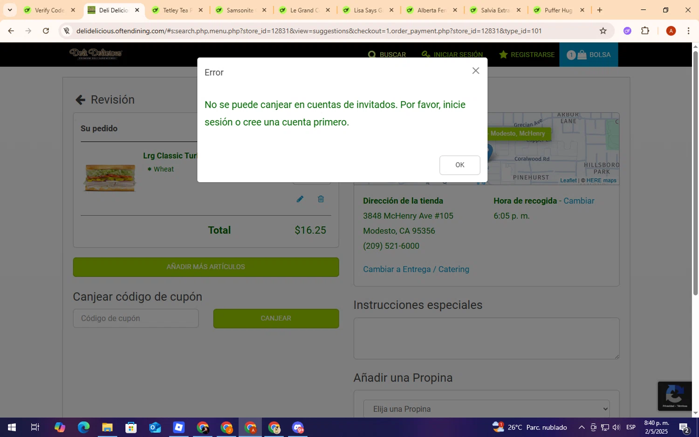Image resolution: width=699 pixels, height=437 pixels.
Task: Switch to the Verify Code tab
Action: [49, 10]
